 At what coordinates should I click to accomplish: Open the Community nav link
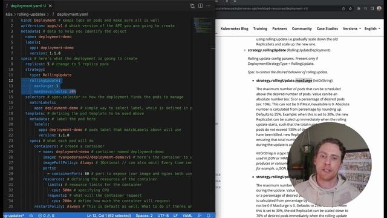pos(302,28)
